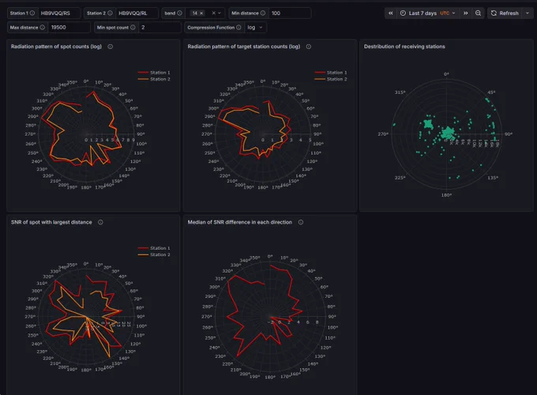Clear all band selections with the x
Screen dimensions: 537x395
tap(214, 13)
